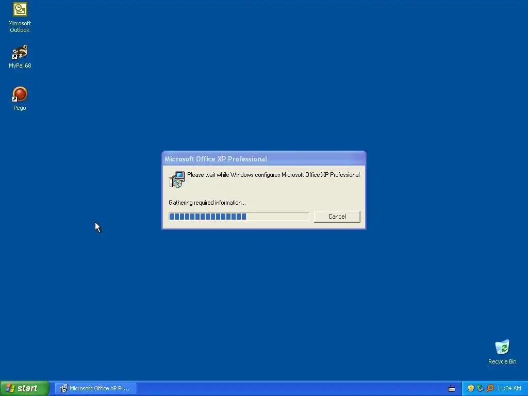Click the 'Please wait while Windows configures' message
Viewport: 528px width, 396px height.
(273, 175)
